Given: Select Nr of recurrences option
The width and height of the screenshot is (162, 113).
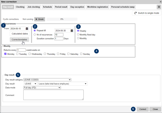Looking at the screenshot, I should 35,35.
